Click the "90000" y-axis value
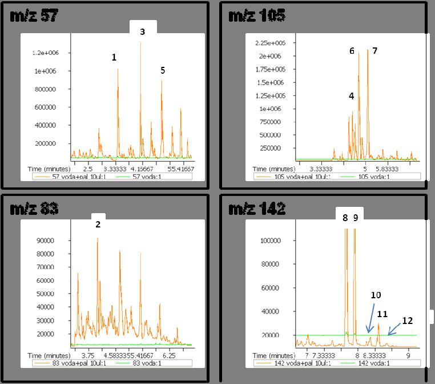This screenshot has height=384, width=435. [45, 241]
